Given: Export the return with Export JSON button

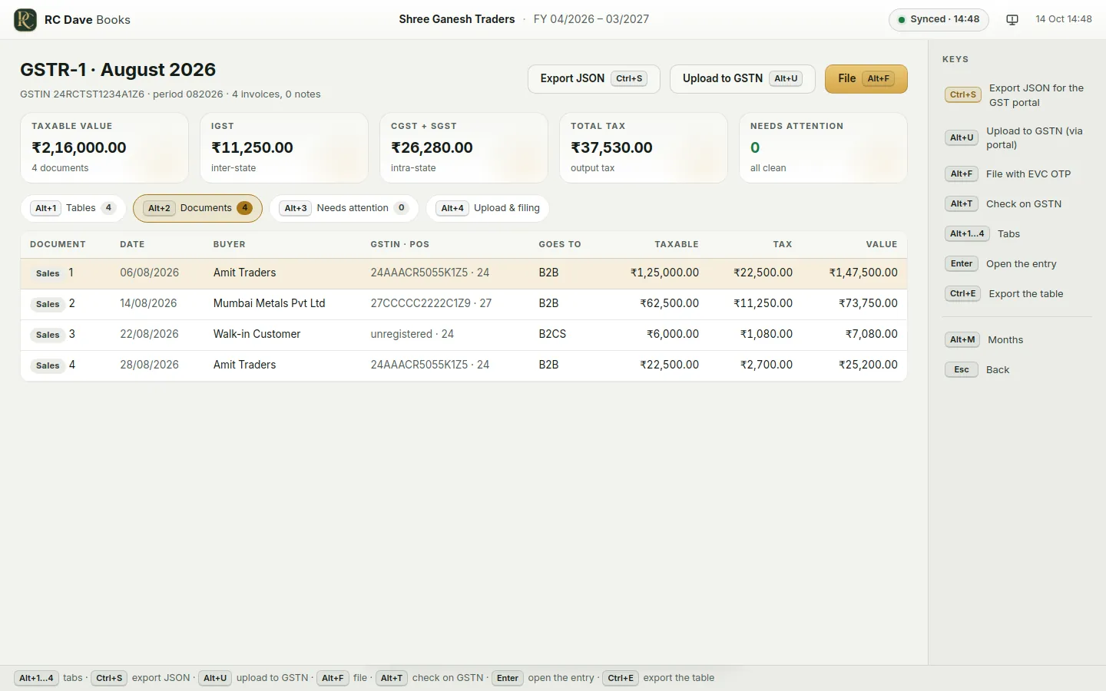Looking at the screenshot, I should click(593, 78).
